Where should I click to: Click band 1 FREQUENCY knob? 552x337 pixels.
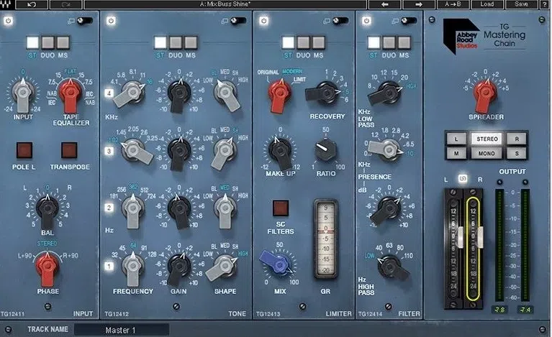(x=132, y=266)
